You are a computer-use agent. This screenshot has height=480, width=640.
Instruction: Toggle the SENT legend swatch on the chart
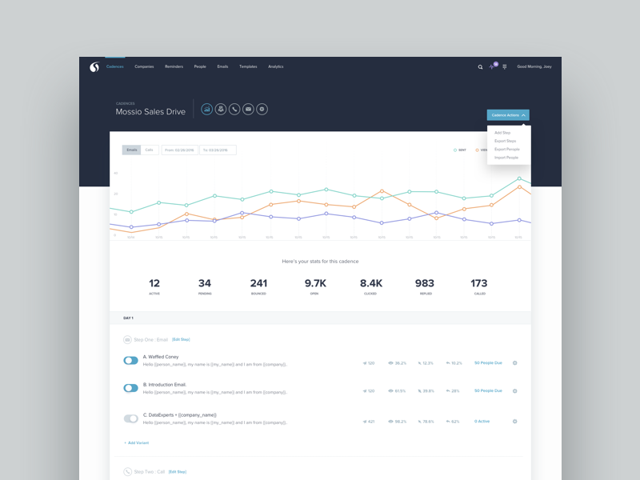click(454, 150)
